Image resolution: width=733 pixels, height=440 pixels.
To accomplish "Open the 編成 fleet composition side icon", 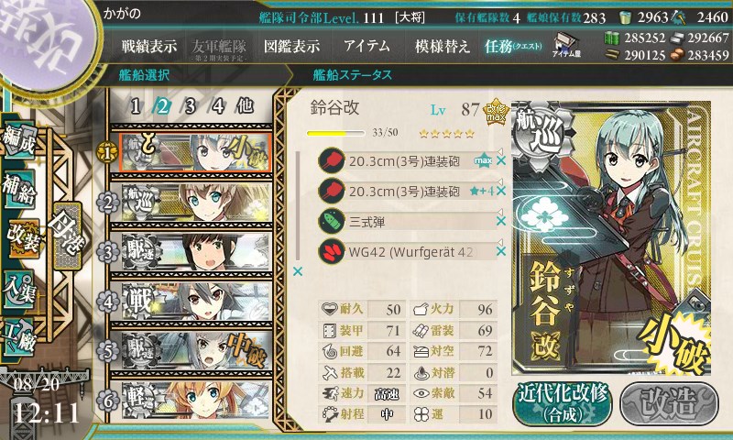I will [x=19, y=141].
